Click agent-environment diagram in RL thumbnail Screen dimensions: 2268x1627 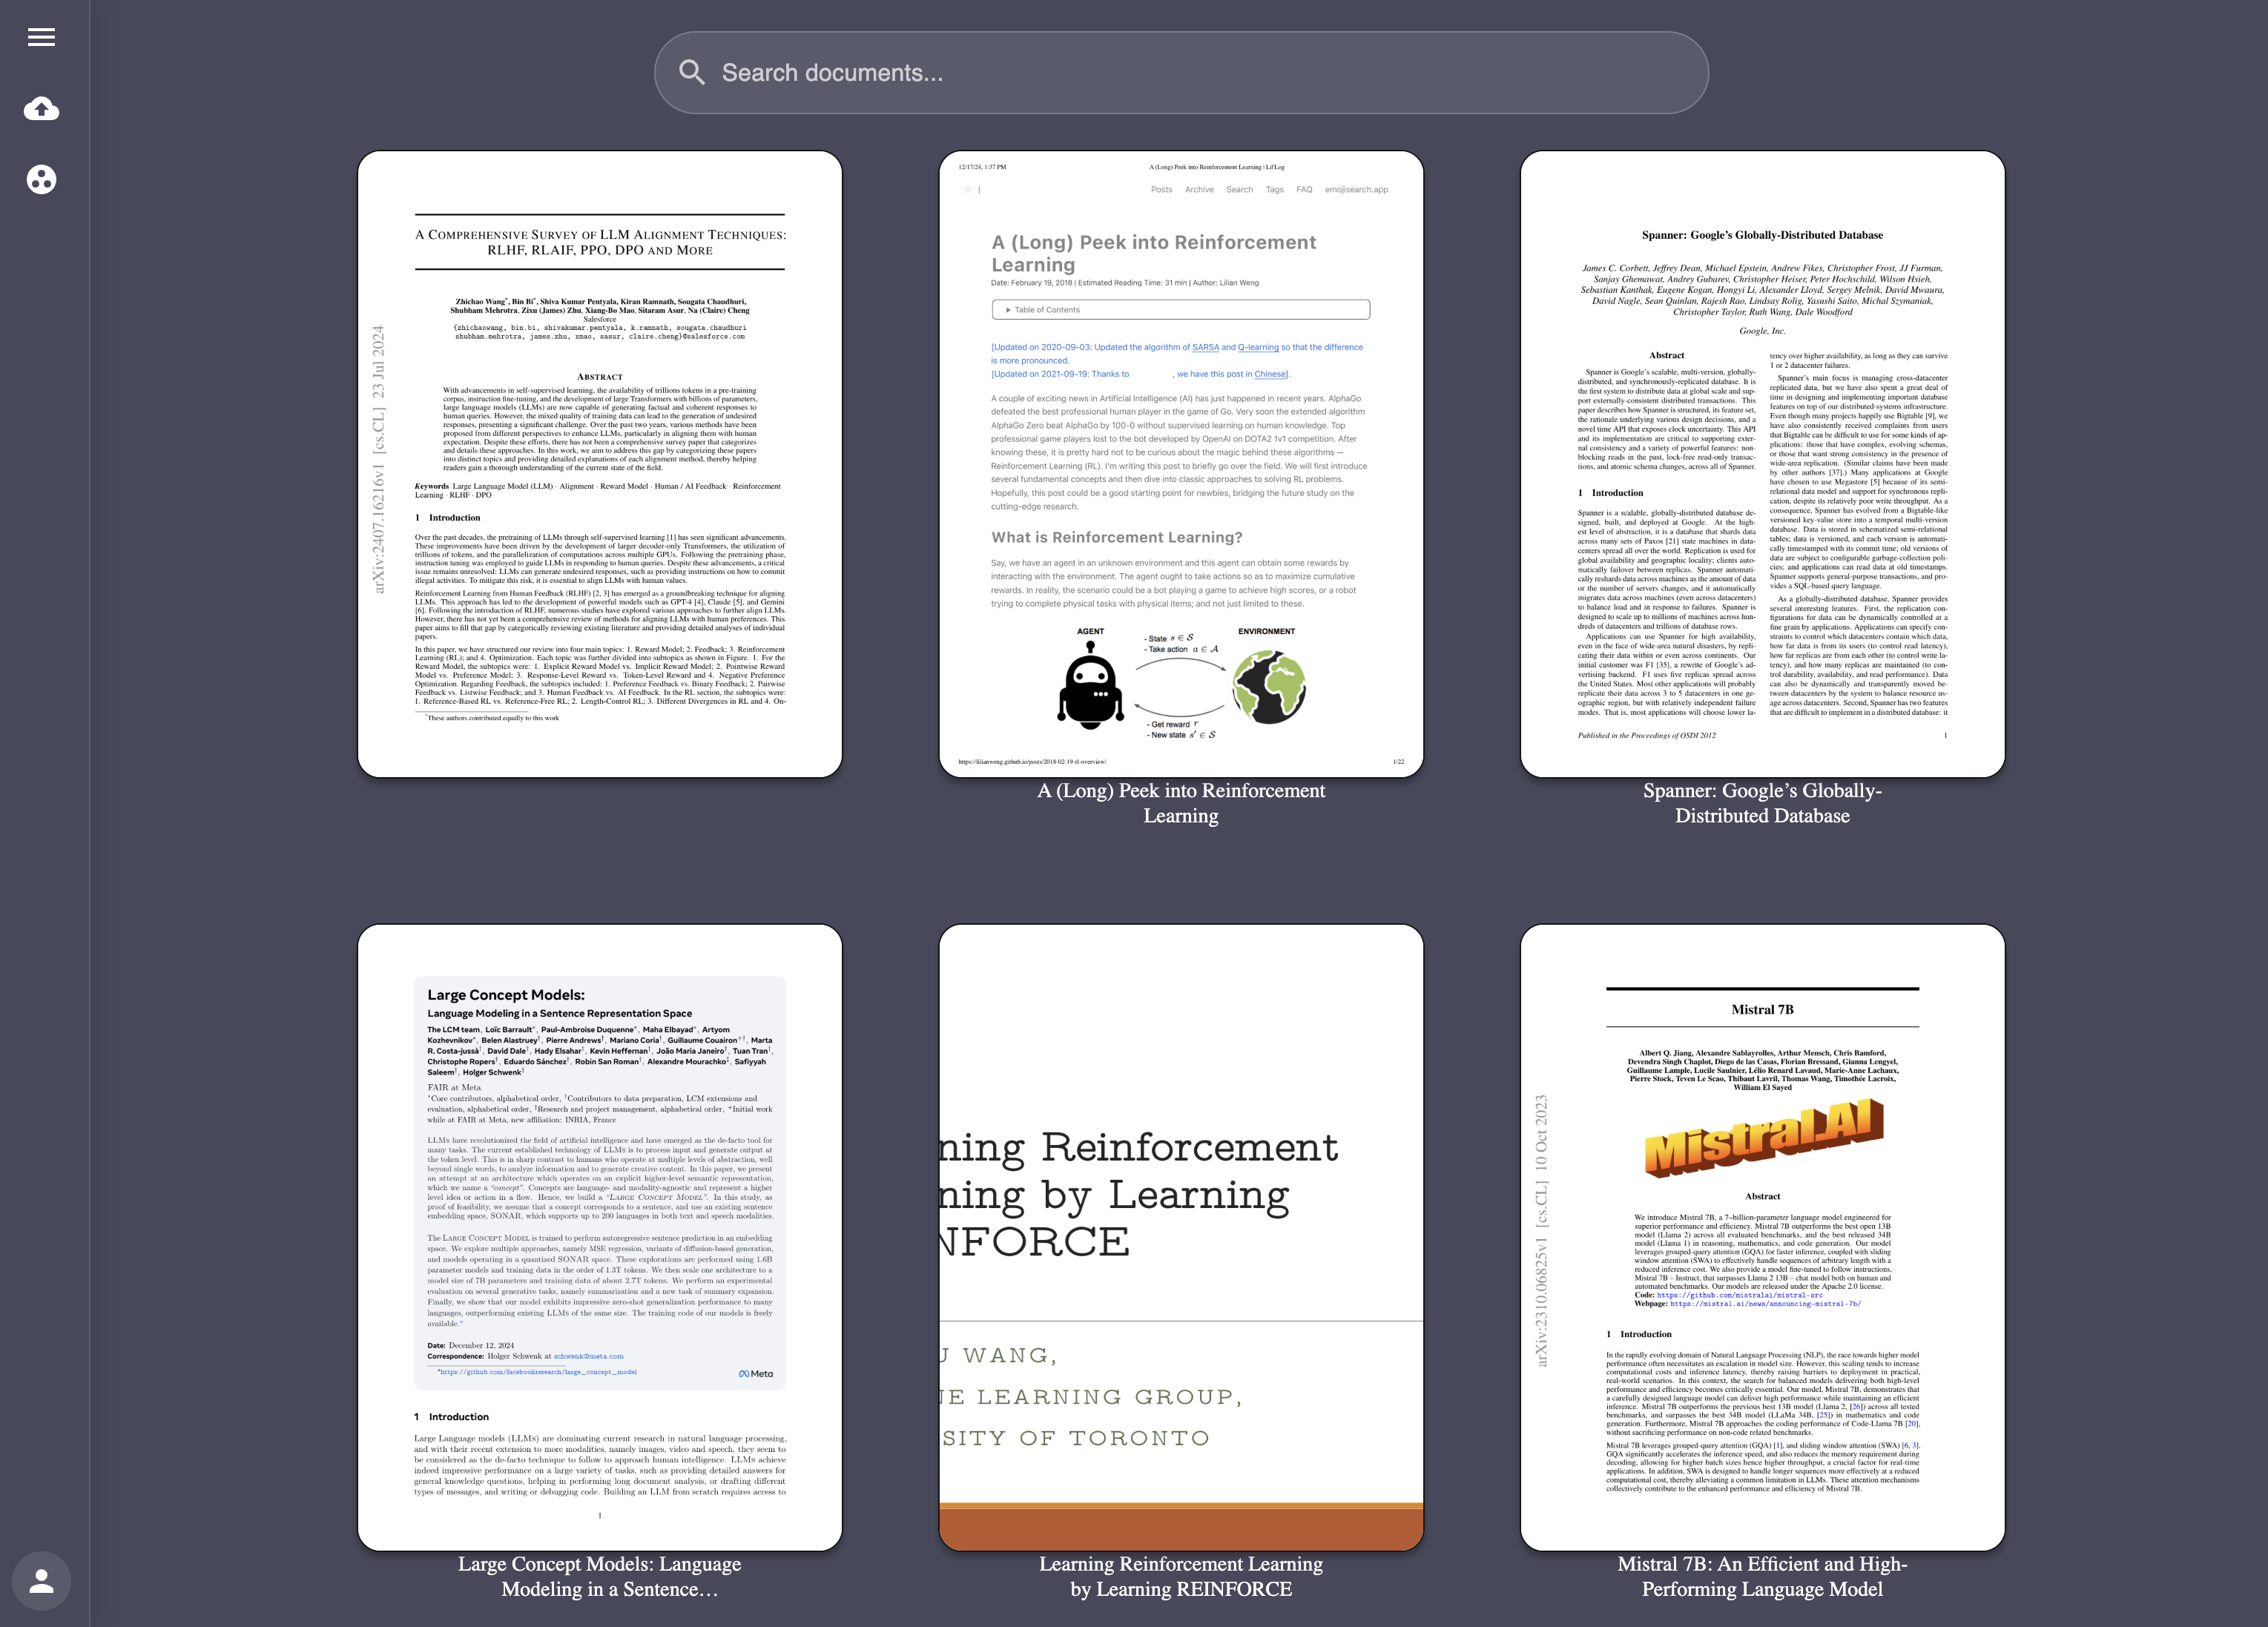(x=1180, y=685)
